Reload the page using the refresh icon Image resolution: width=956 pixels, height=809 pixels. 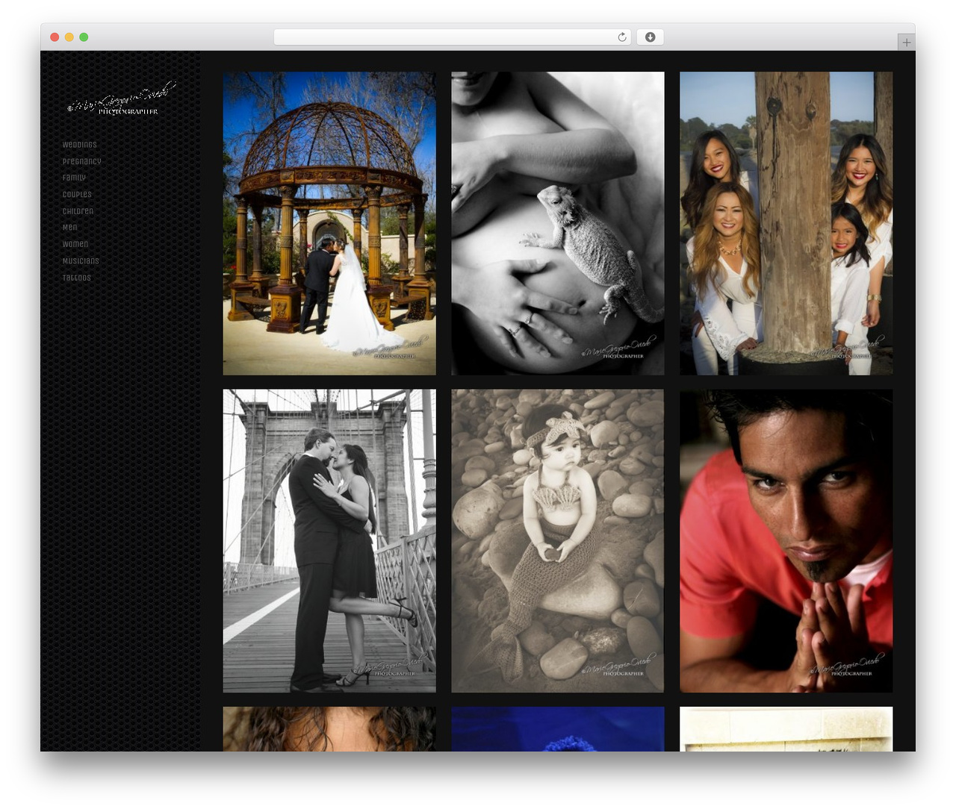(621, 37)
